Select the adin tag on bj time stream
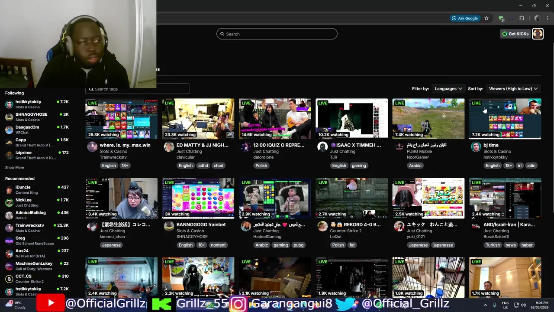Viewport: 554px width, 312px height. click(x=531, y=166)
